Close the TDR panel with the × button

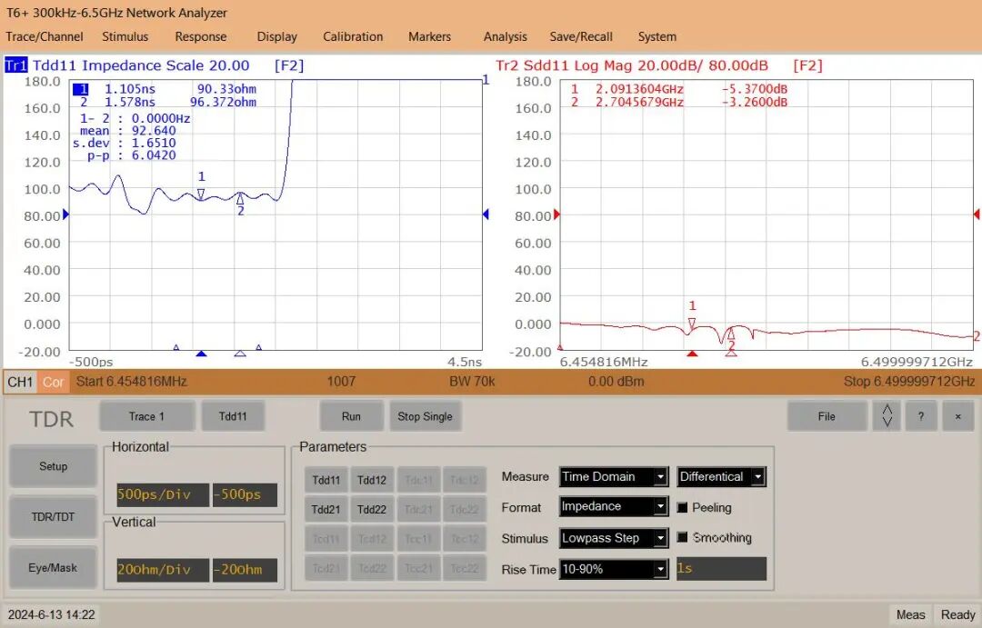pyautogui.click(x=957, y=416)
